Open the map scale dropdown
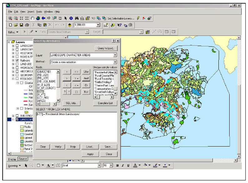Screen dimensions: 248x183 pos(98,25)
